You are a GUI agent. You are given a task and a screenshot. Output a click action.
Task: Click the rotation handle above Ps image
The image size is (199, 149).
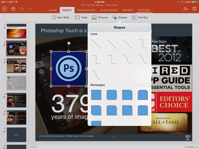pyautogui.click(x=69, y=43)
